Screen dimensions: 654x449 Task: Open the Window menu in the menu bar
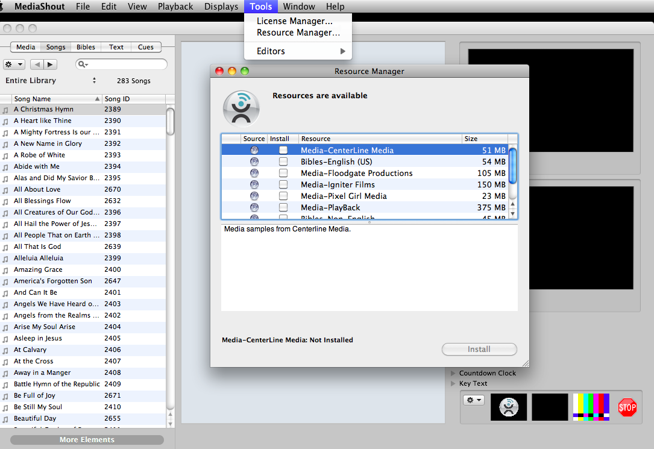299,7
